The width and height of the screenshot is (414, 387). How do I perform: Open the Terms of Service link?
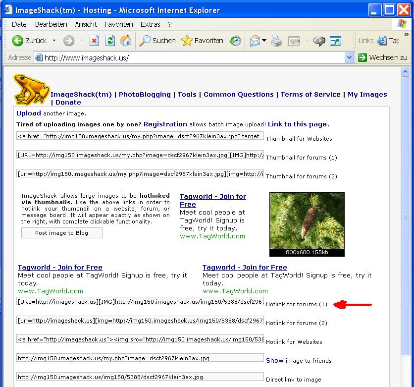pyautogui.click(x=310, y=94)
